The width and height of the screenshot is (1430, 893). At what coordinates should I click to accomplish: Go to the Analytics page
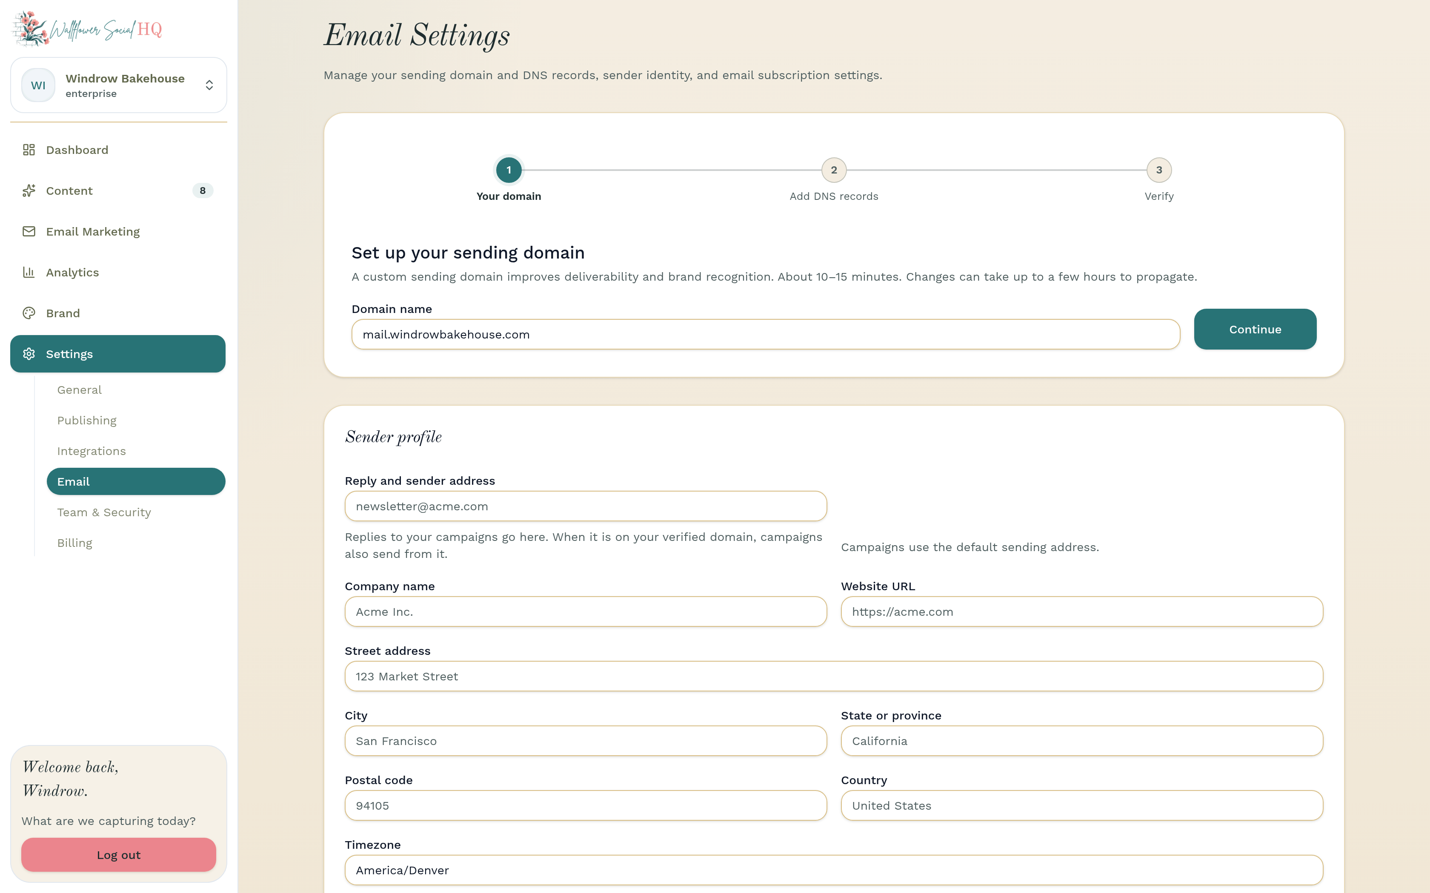[x=118, y=272]
